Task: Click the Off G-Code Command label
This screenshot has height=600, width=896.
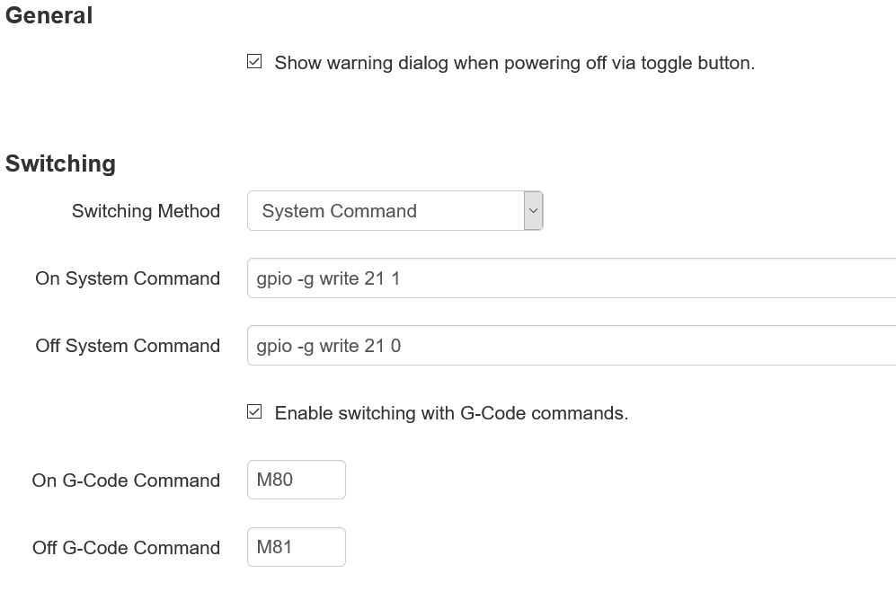Action: click(x=126, y=548)
